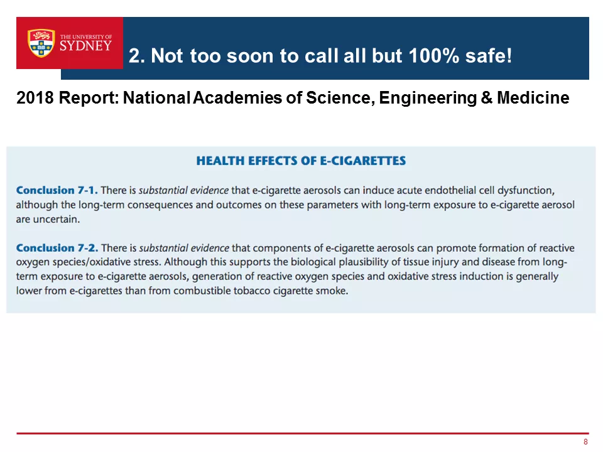Select the slide title about 100% safe
Image resolution: width=603 pixels, height=452 pixels.
tap(320, 56)
